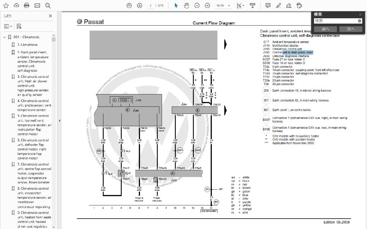Click the bookmark icon beside '1. Climatronic'
367x229 pixels.
(13, 45)
